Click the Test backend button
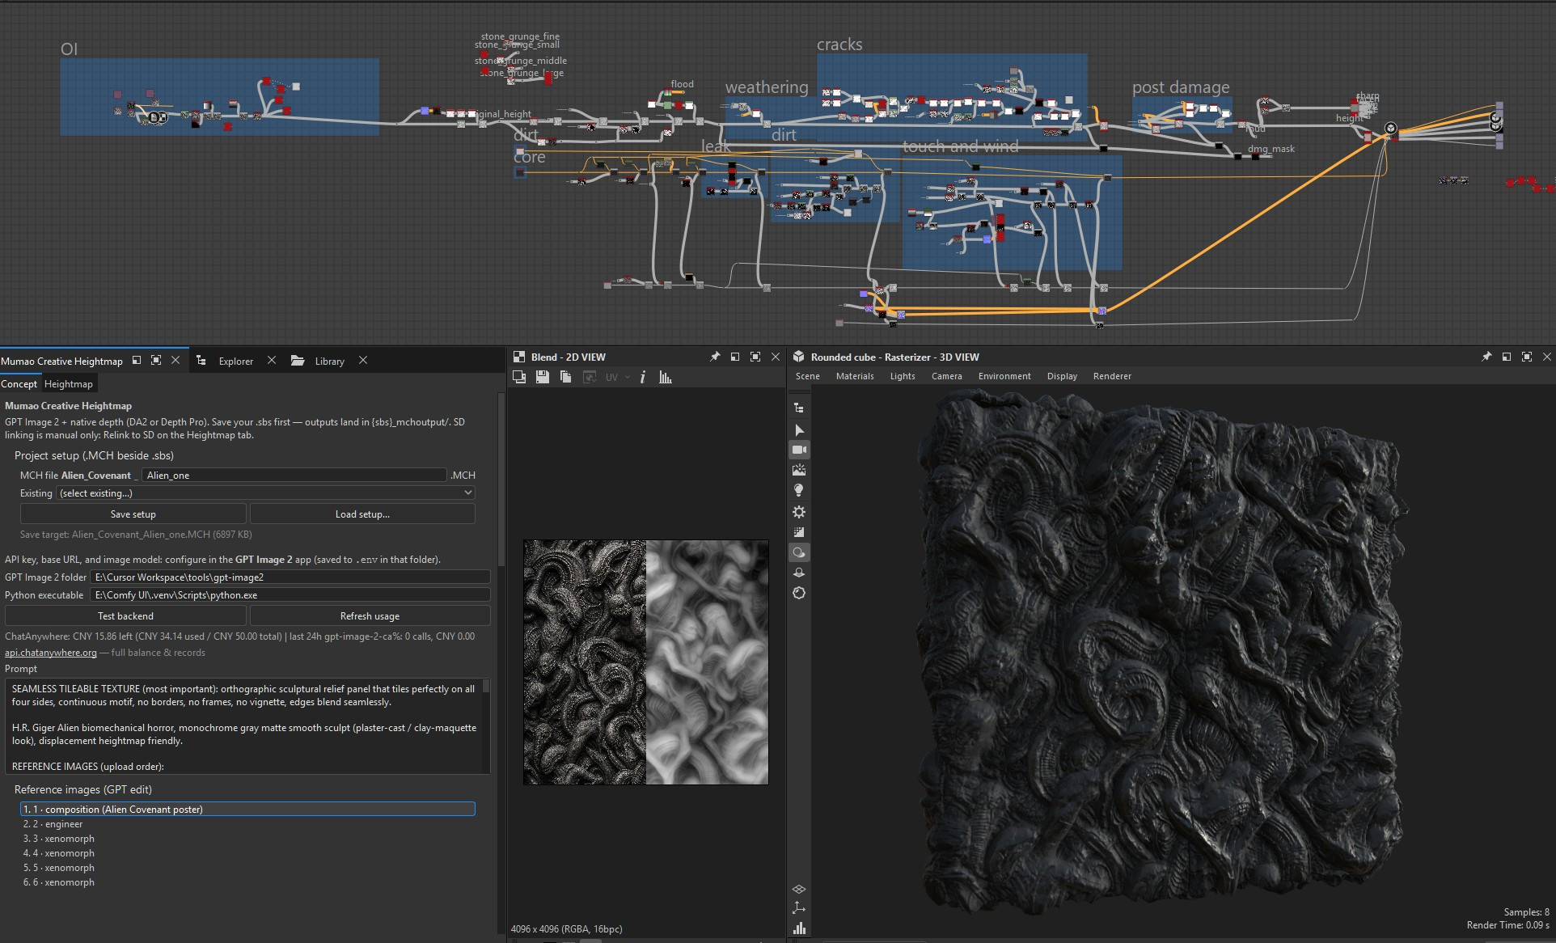This screenshot has height=943, width=1556. click(125, 616)
